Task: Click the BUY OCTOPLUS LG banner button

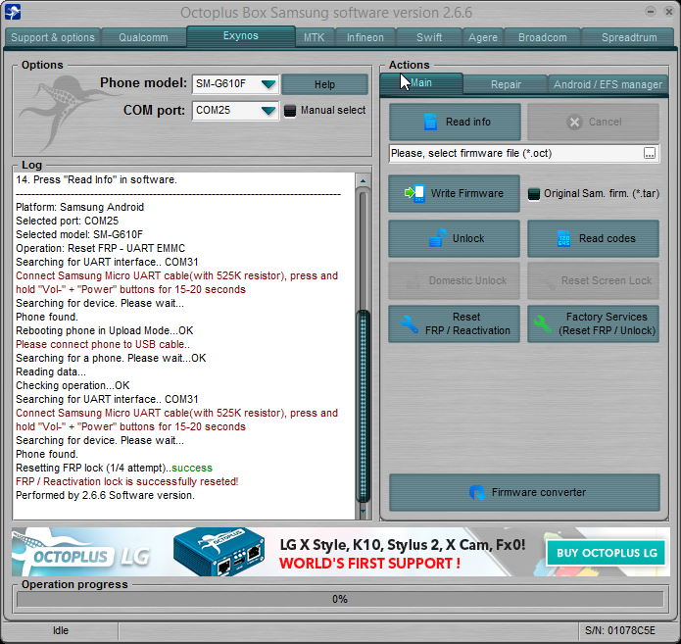Action: coord(607,553)
